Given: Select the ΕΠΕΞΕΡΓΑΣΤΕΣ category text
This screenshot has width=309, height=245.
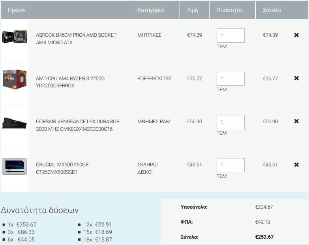Looking at the screenshot, I should click(155, 78).
